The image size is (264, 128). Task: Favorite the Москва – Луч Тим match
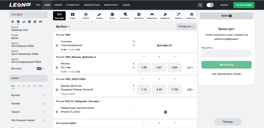[x=57, y=68]
